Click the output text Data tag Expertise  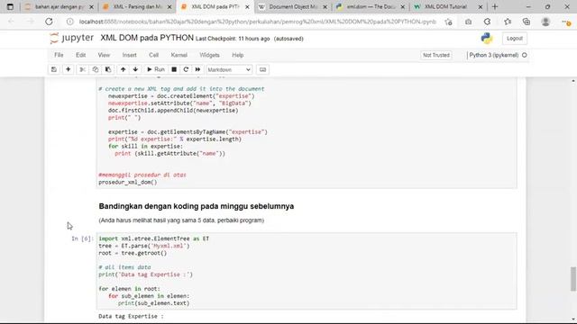pyautogui.click(x=131, y=316)
